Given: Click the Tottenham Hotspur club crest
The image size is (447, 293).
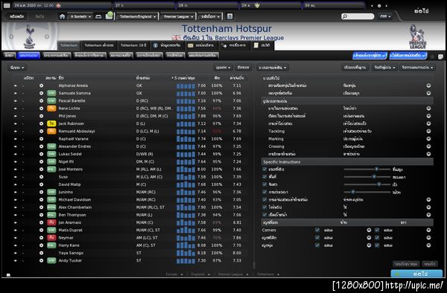Looking at the screenshot, I should [x=29, y=36].
